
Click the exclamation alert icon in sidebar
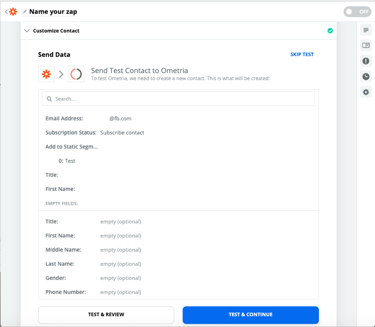pyautogui.click(x=366, y=61)
